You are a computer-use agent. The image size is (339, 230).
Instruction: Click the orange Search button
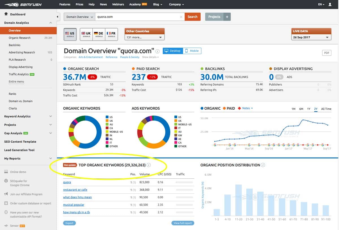tap(193, 17)
